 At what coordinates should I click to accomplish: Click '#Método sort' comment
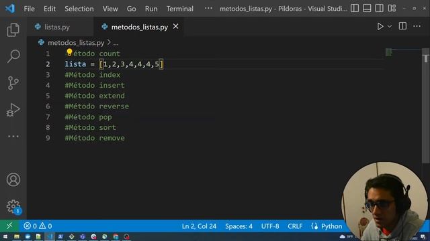(x=90, y=127)
